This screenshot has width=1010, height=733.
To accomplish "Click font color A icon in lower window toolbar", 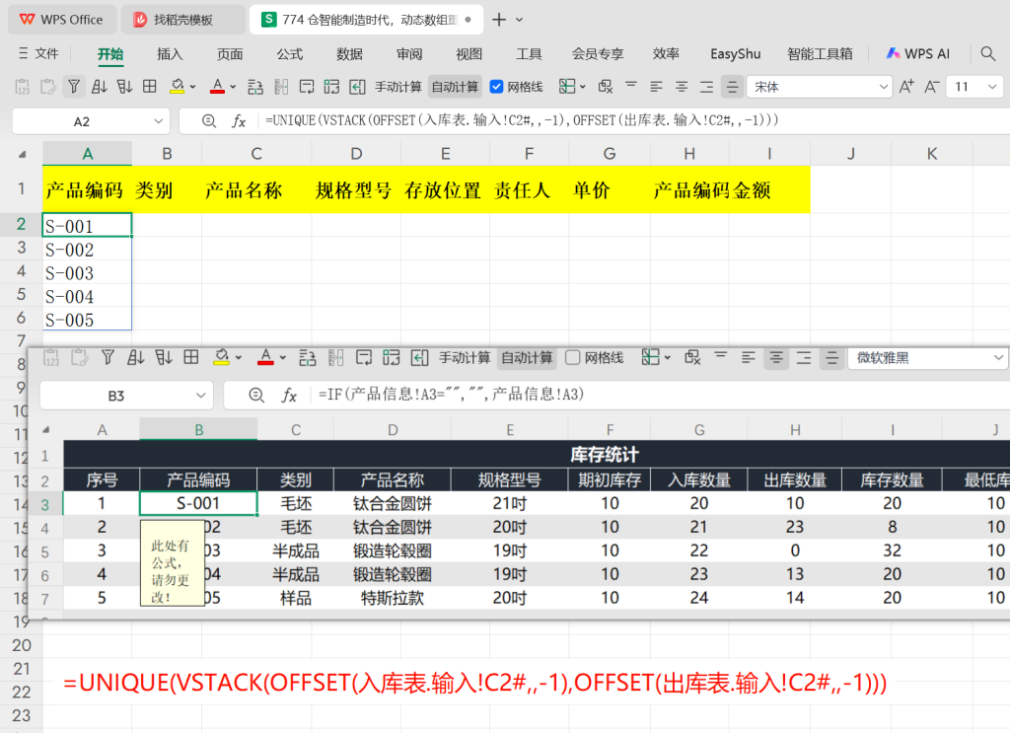I will click(x=265, y=355).
